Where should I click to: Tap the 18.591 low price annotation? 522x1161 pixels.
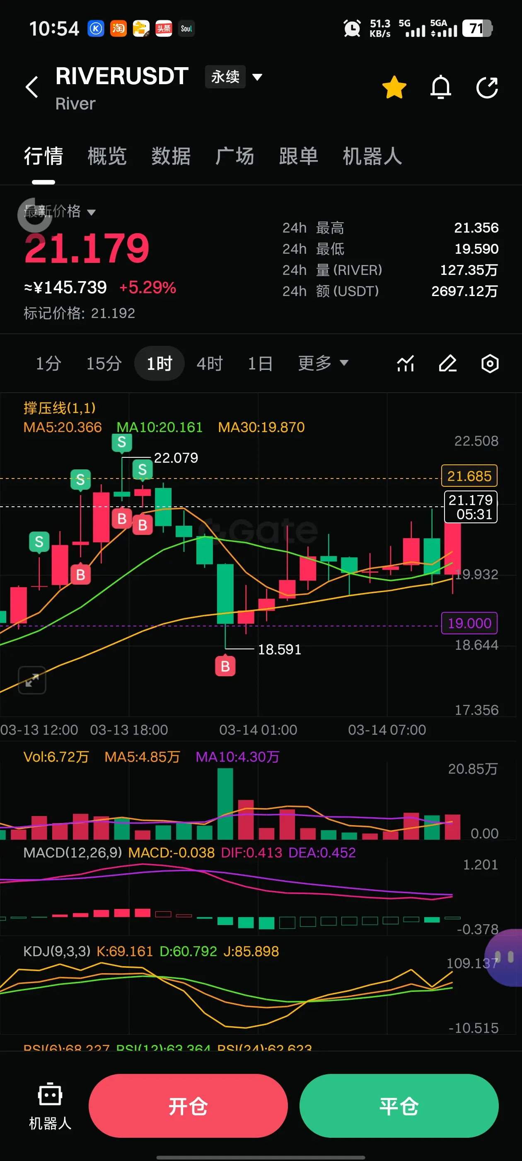click(x=279, y=649)
